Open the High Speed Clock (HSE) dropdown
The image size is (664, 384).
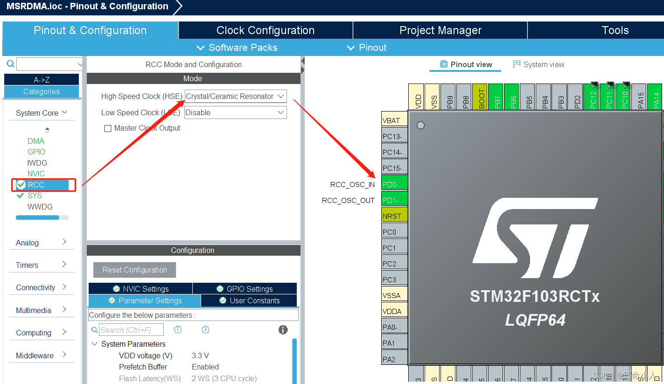(235, 96)
